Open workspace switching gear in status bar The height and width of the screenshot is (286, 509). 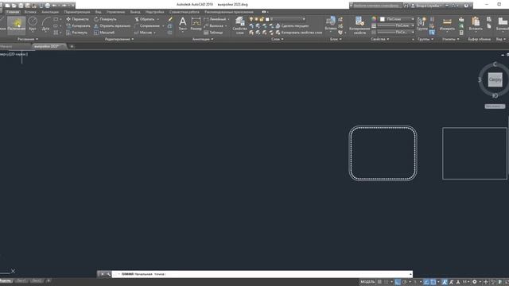tap(475, 282)
